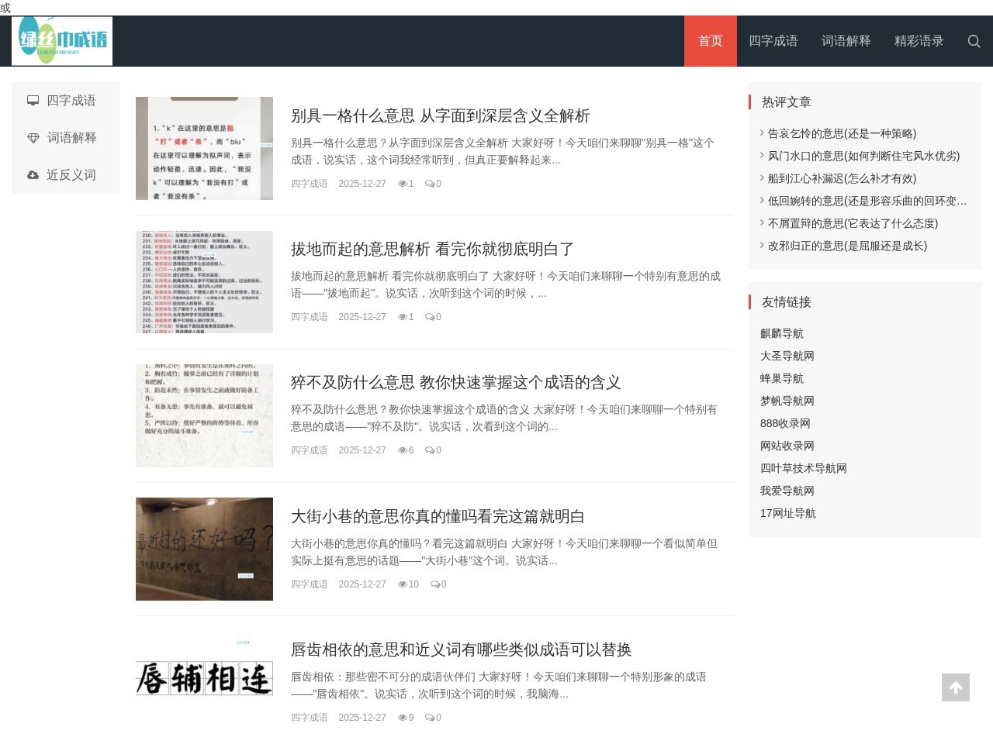Screen dimensions: 993x744
Task: Click the eye view-count icon under 拔地而起 article
Action: [403, 317]
